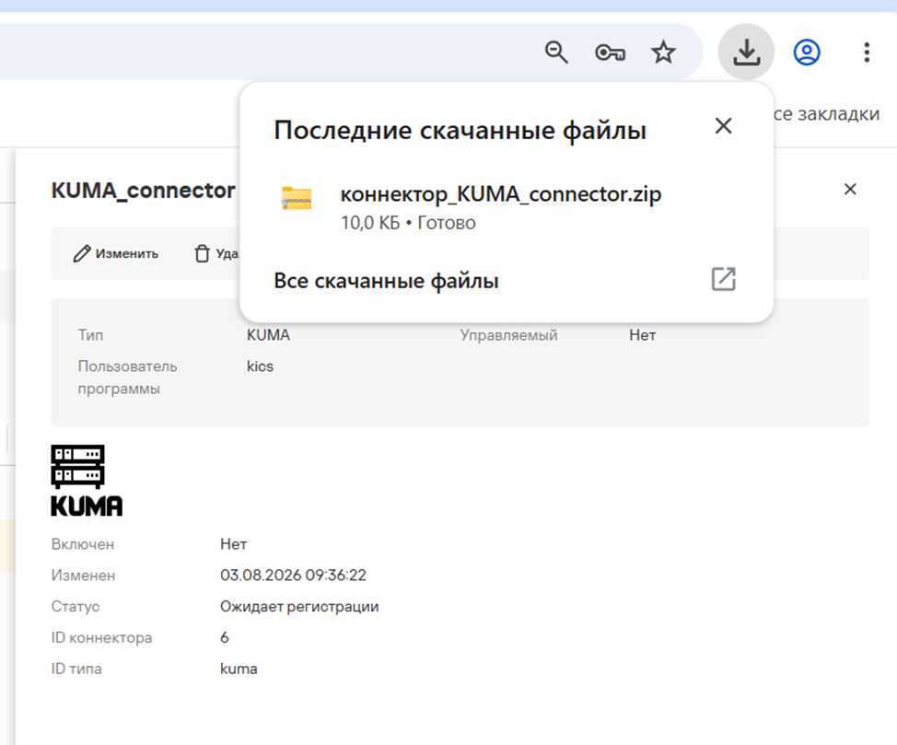The image size is (897, 745).
Task: Click the 'Включен' field label
Action: pyautogui.click(x=83, y=544)
